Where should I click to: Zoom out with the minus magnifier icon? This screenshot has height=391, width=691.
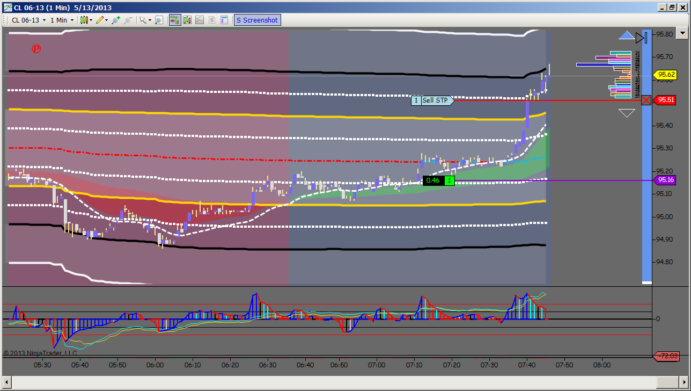click(x=128, y=20)
